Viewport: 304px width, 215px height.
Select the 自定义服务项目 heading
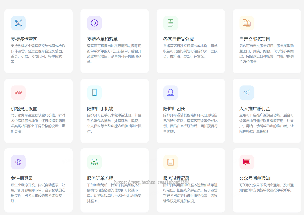tap(255, 39)
